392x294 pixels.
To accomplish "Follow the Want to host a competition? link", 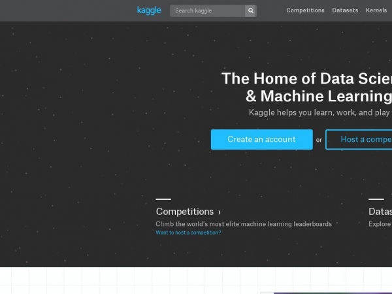I will point(188,233).
